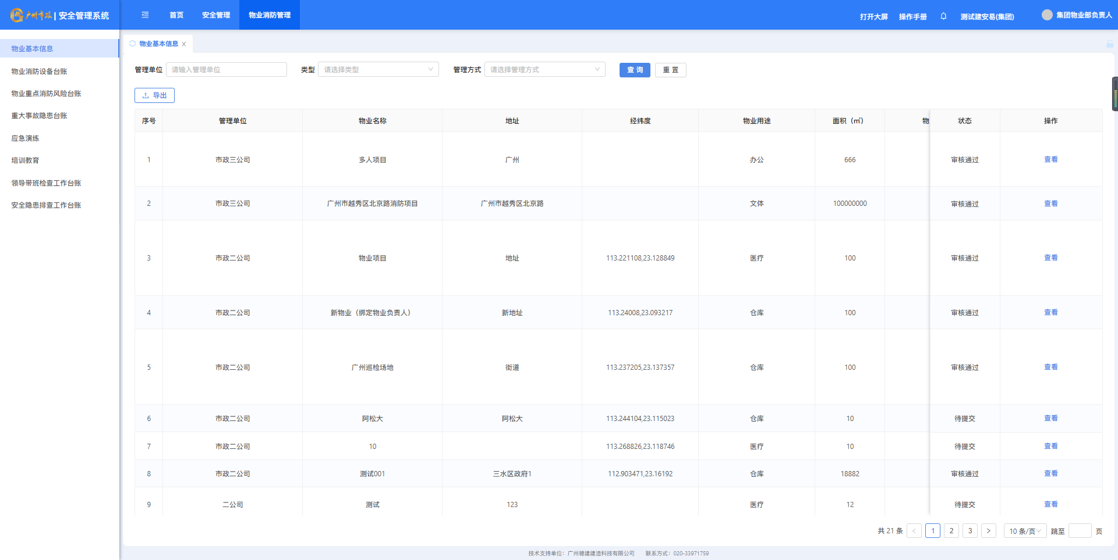The width and height of the screenshot is (1118, 560).
Task: Open the 类型 dropdown
Action: click(x=378, y=70)
